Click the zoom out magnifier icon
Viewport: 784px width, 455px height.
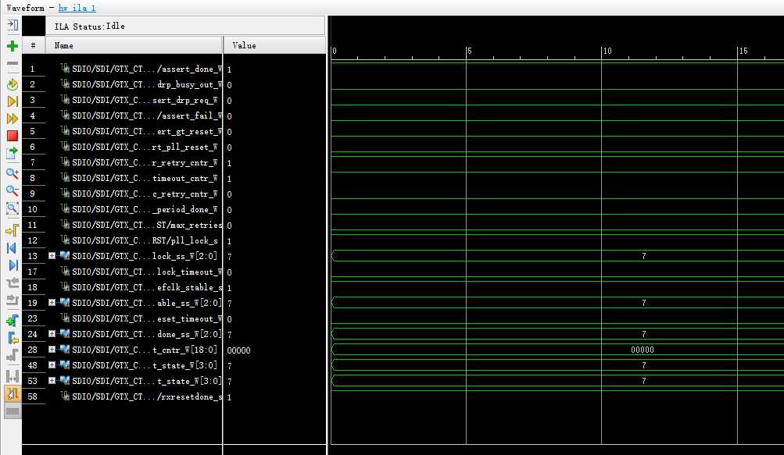click(x=13, y=190)
